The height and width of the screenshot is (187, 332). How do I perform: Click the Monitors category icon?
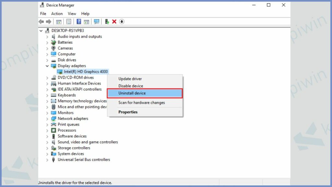click(53, 113)
